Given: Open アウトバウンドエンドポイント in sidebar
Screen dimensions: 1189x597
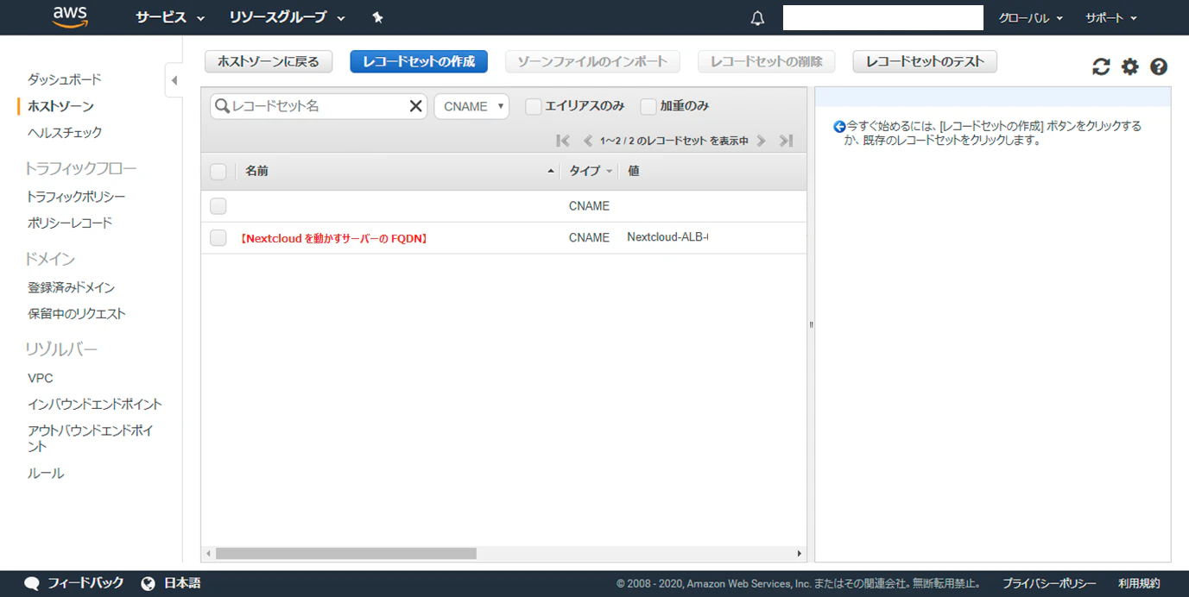Looking at the screenshot, I should [x=90, y=438].
